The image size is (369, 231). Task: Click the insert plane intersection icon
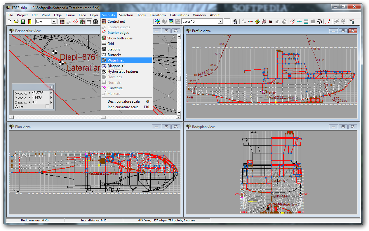coord(299,22)
